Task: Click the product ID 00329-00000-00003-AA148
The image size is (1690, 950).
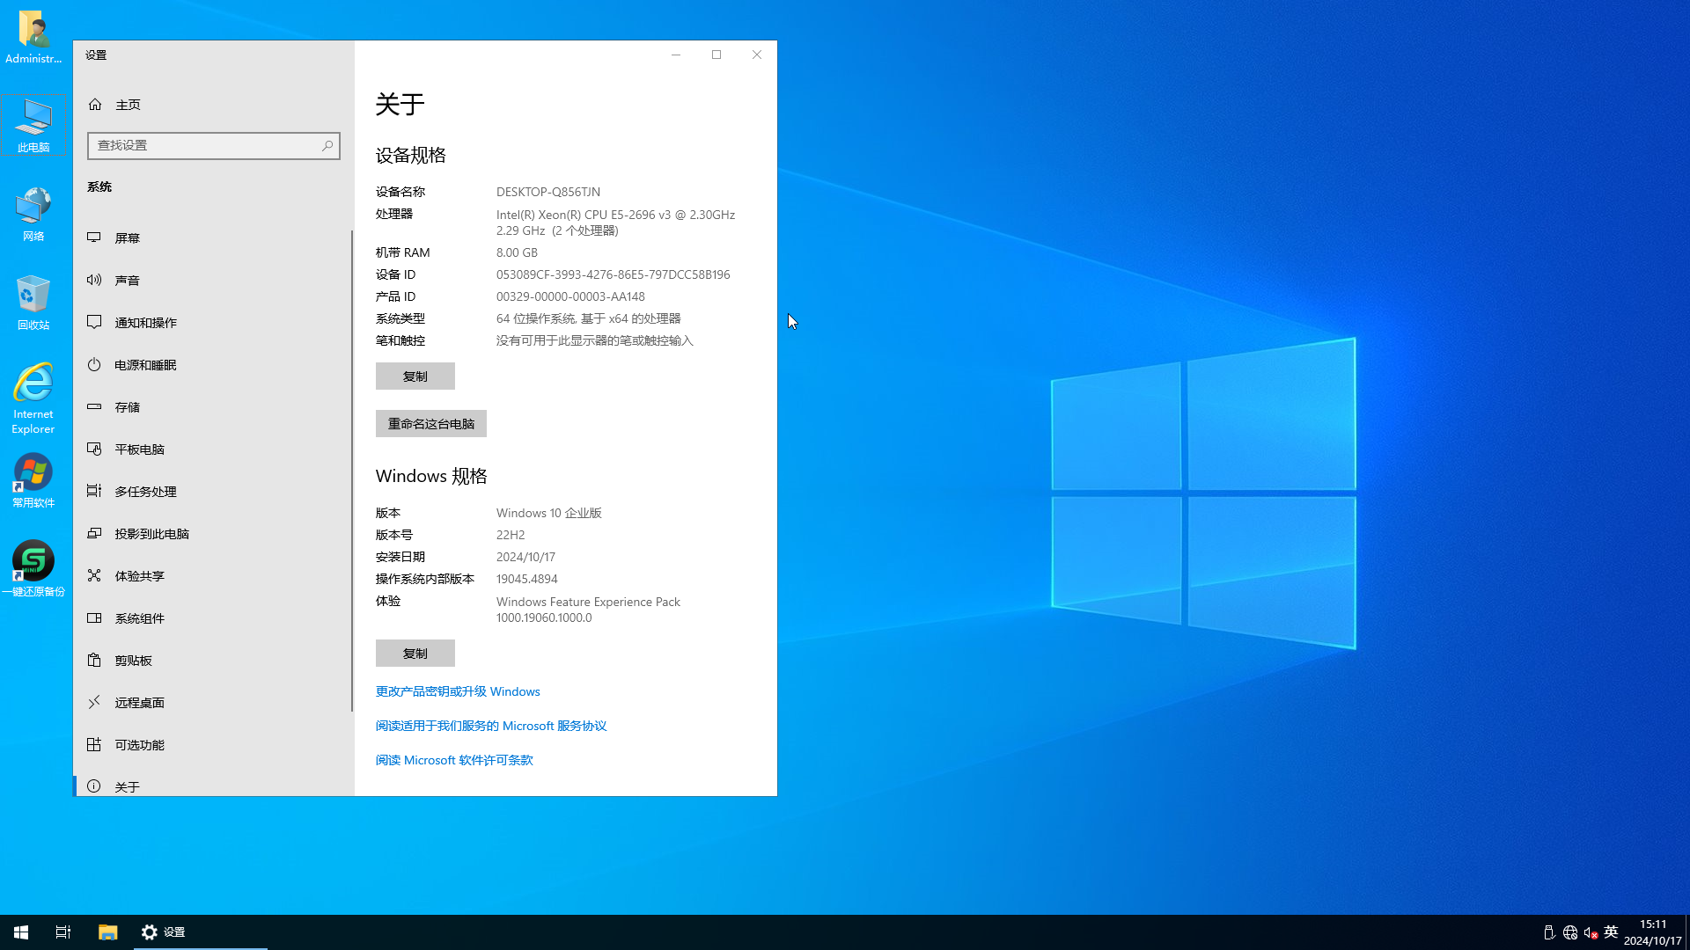Action: [570, 296]
